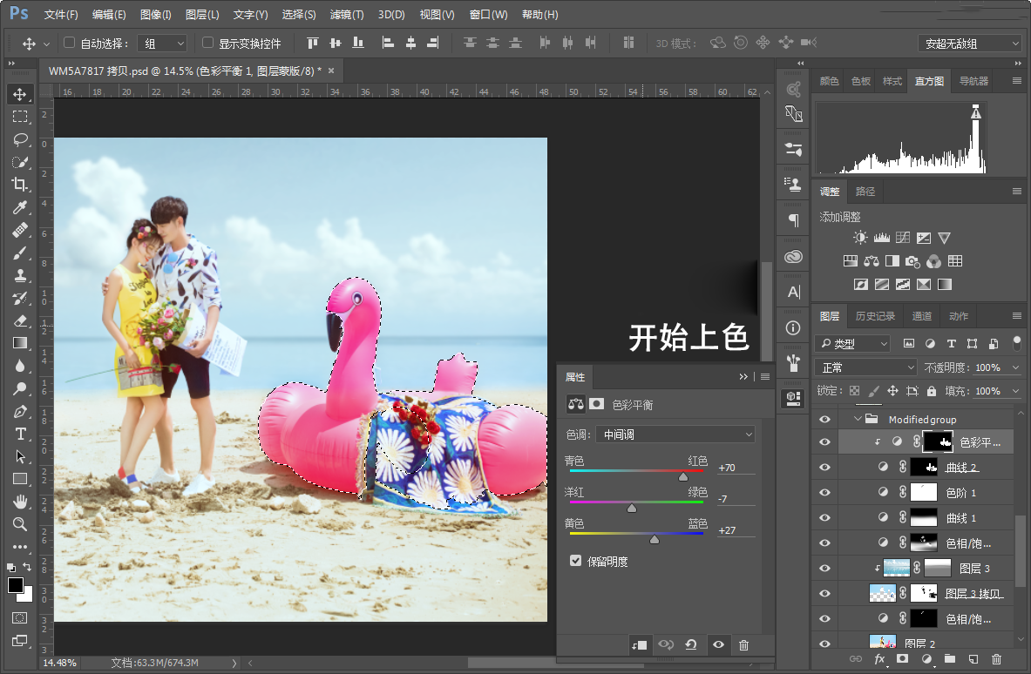Screen dimensions: 1031x674
Task: Adjust the 青色-红色 slider handle
Action: pyautogui.click(x=683, y=476)
